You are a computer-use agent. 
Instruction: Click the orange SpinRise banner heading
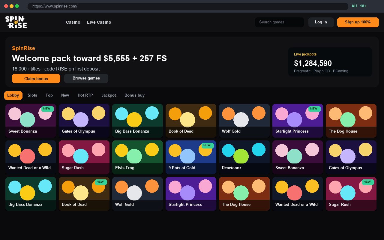pos(23,48)
